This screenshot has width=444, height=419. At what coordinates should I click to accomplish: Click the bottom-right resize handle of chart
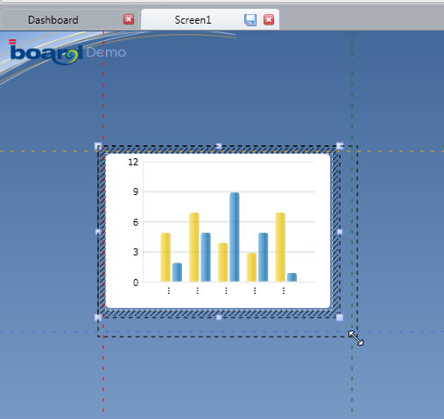click(340, 318)
